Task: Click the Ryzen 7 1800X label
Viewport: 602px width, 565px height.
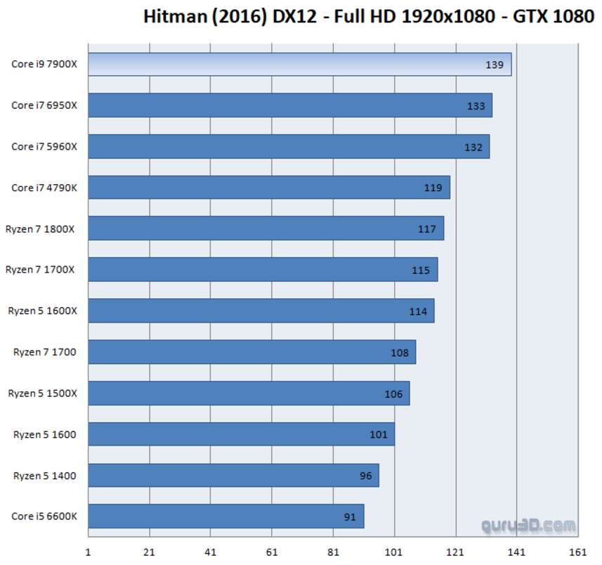Action: (x=41, y=229)
